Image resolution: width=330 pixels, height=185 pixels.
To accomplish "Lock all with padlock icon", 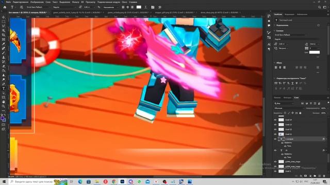I will [x=300, y=113].
